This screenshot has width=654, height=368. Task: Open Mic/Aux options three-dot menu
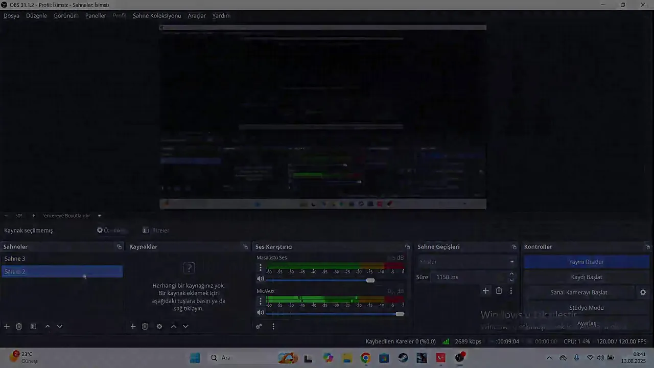[260, 302]
